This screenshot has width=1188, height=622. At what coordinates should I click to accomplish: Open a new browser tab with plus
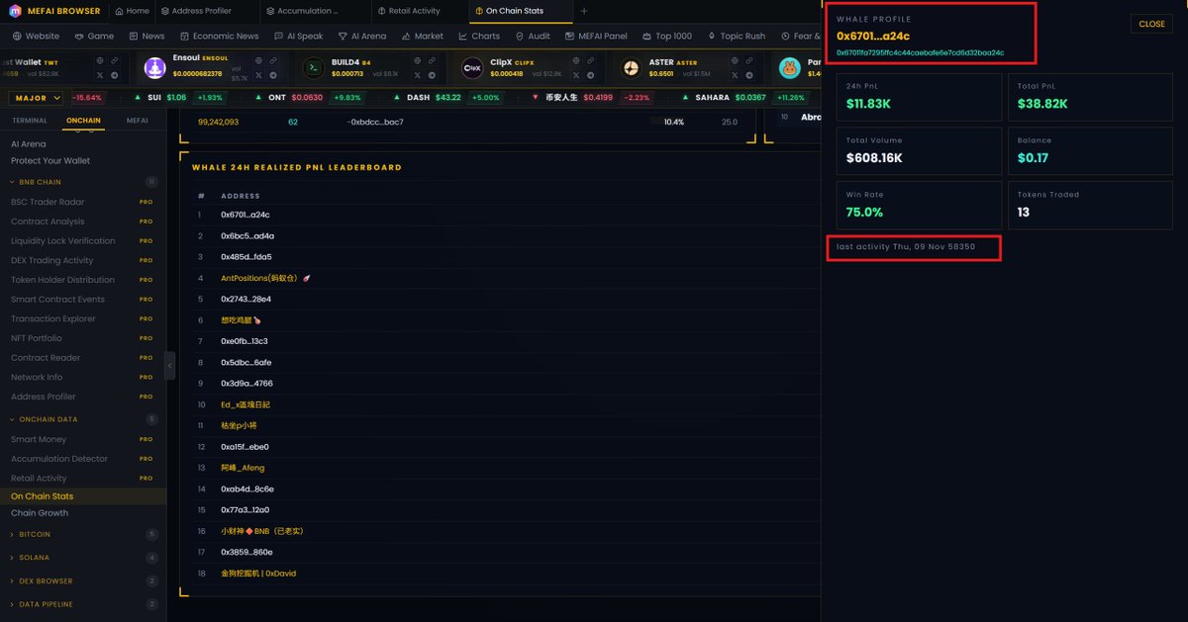click(x=583, y=11)
